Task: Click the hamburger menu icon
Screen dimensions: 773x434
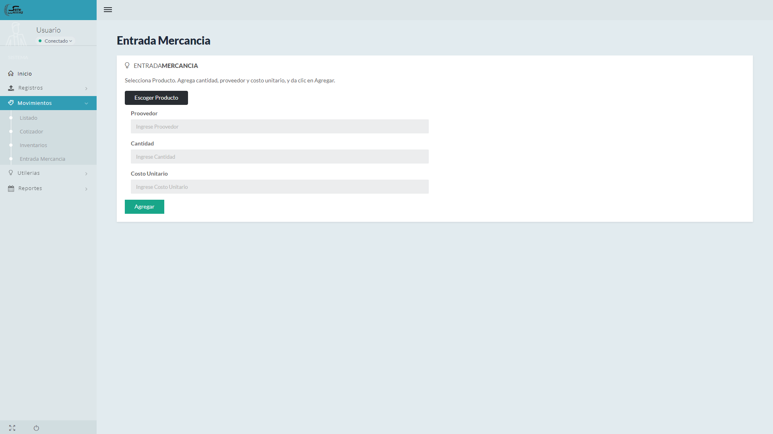Action: click(107, 10)
